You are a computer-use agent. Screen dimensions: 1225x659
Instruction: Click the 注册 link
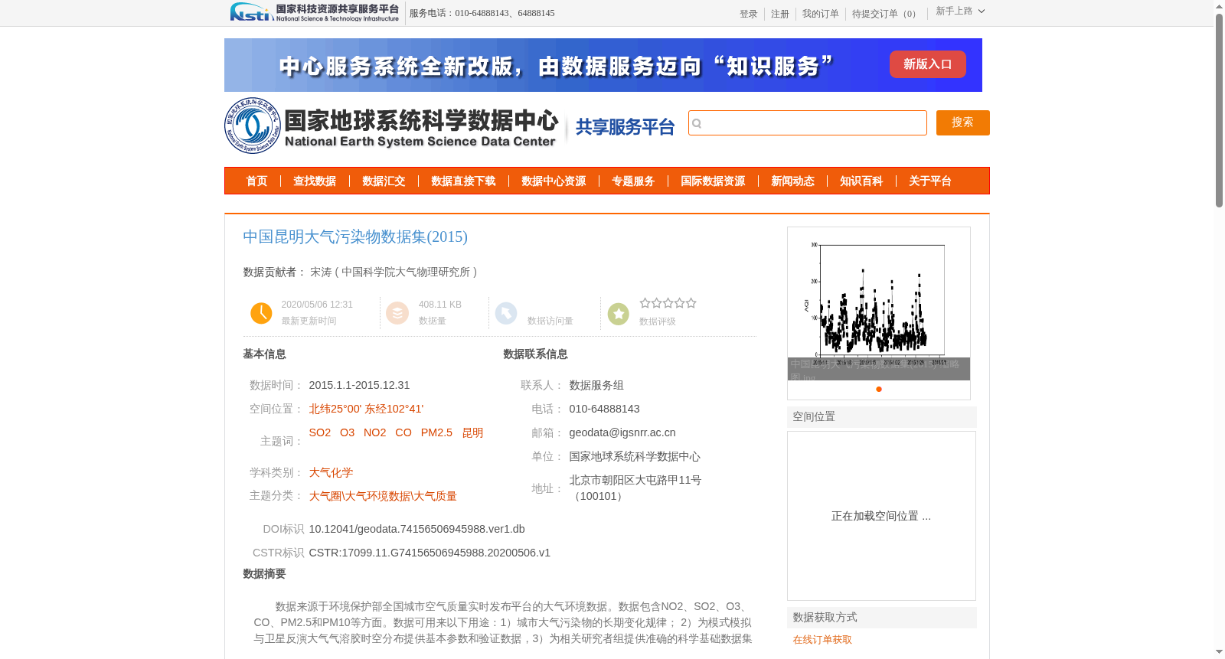[780, 14]
